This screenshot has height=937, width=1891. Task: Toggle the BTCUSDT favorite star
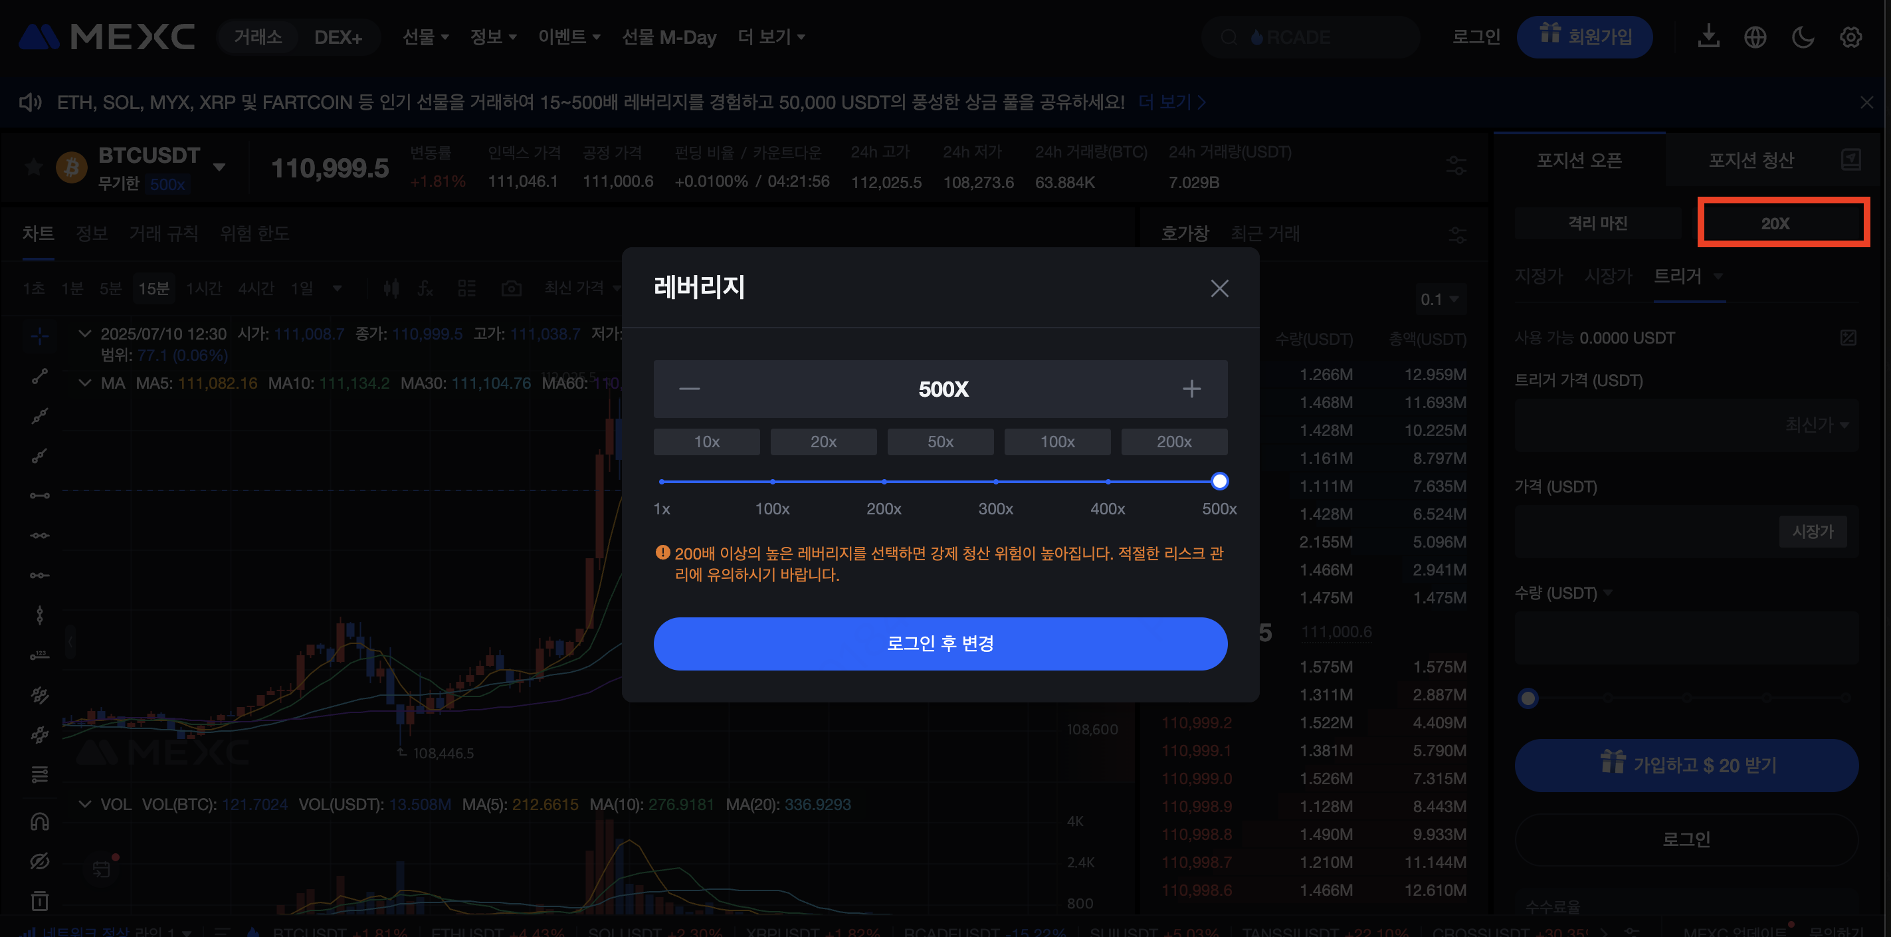(33, 167)
